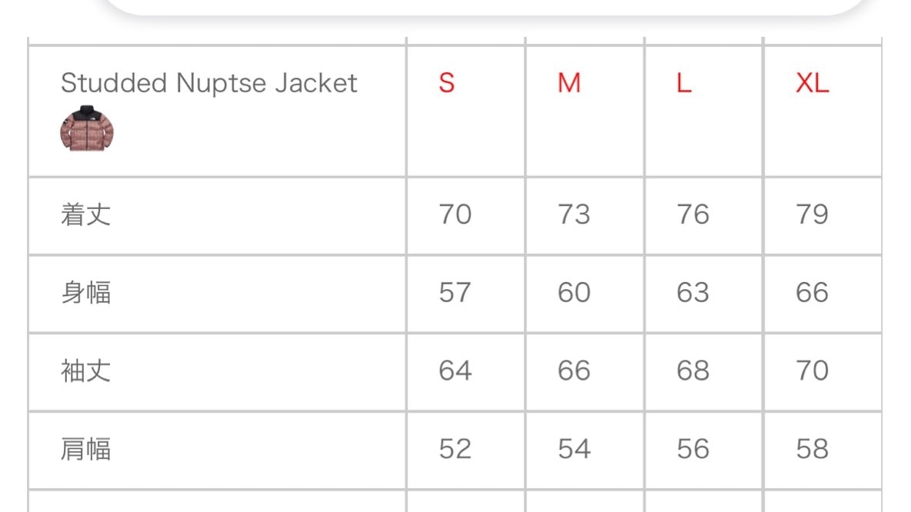The height and width of the screenshot is (512, 911).
Task: Click the Studded Nuptse Jacket thumbnail image
Action: click(87, 128)
